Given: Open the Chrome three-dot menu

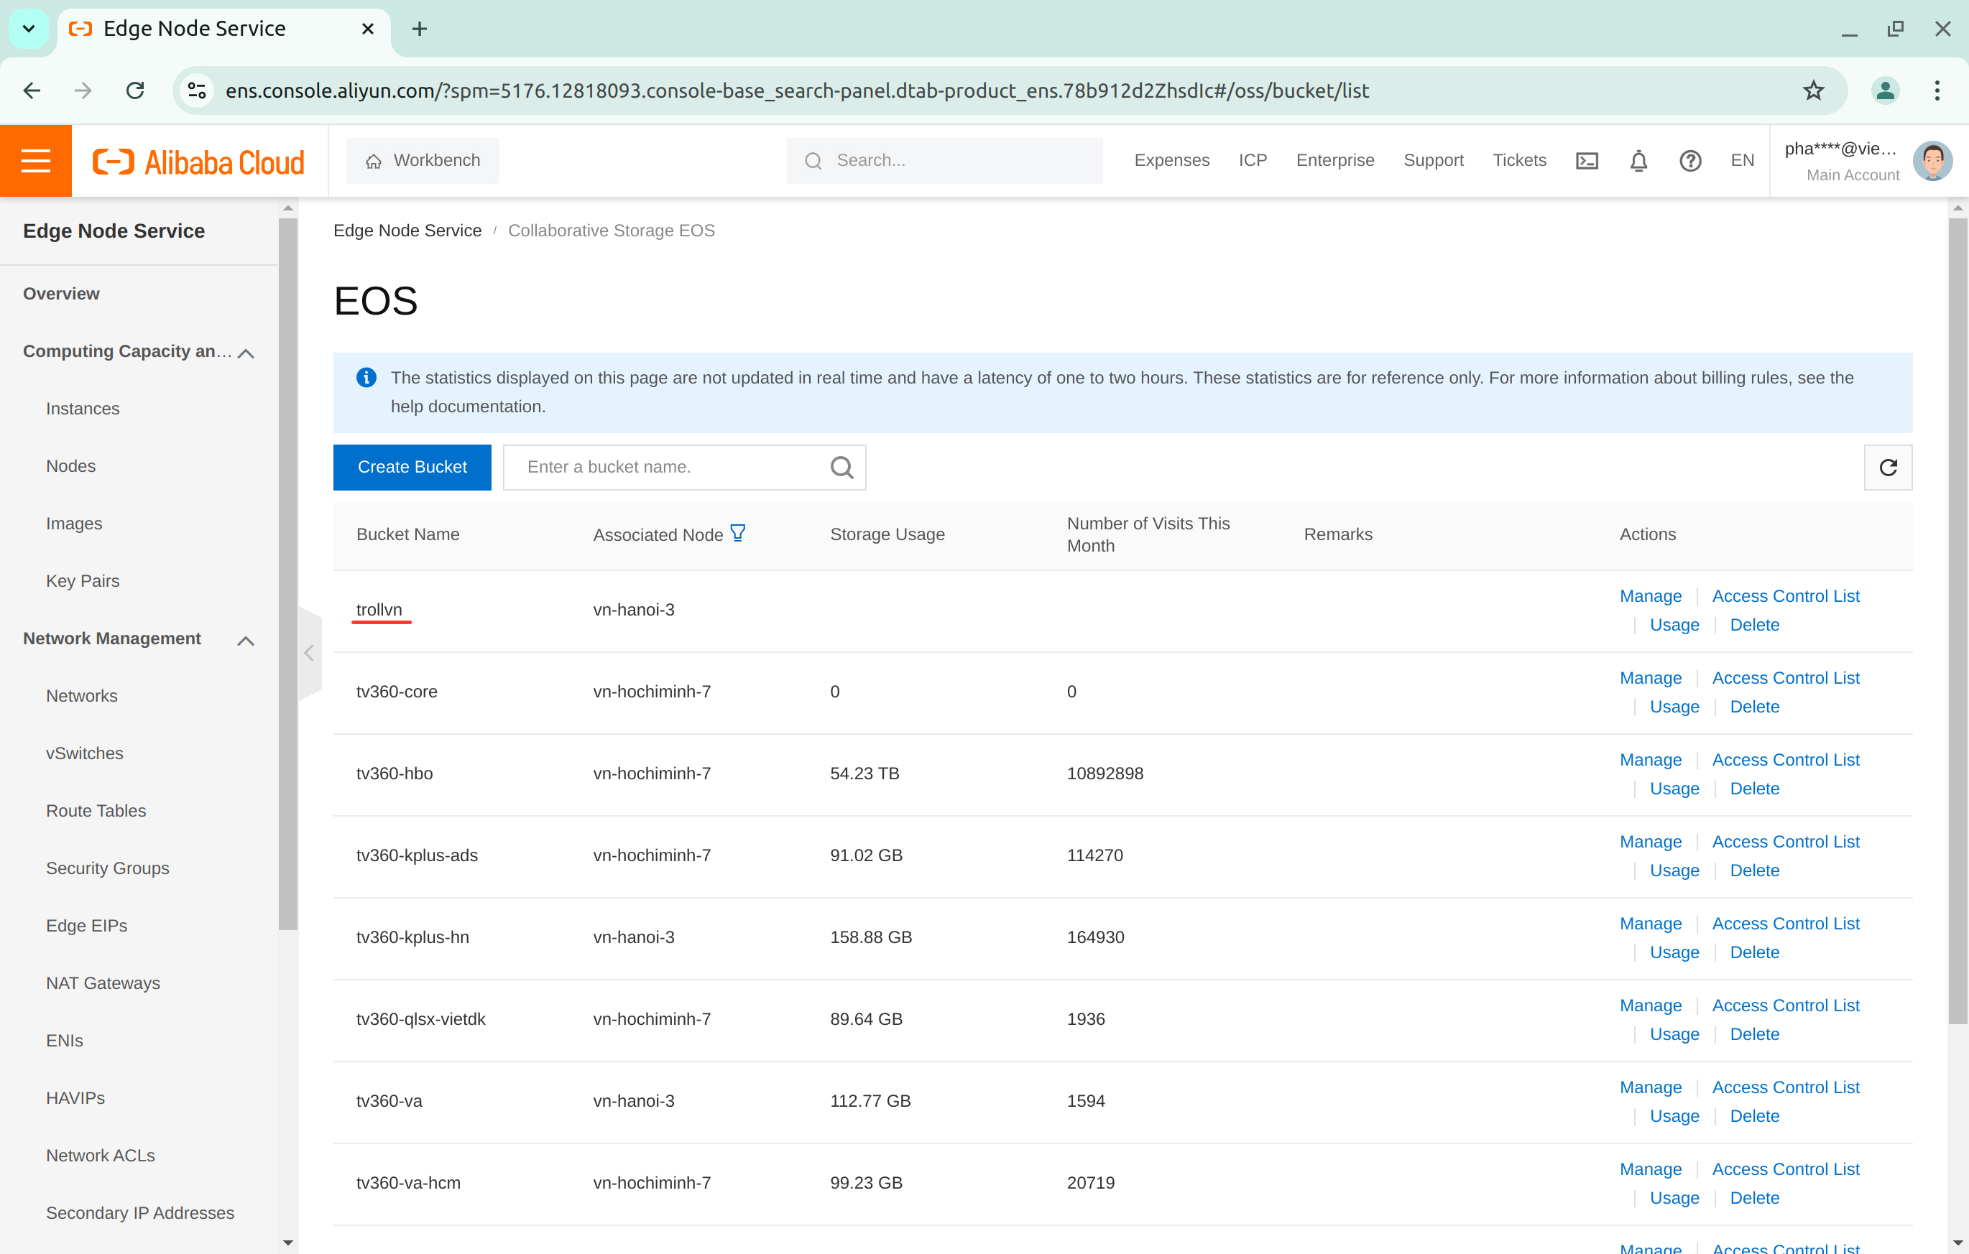Looking at the screenshot, I should click(1937, 90).
